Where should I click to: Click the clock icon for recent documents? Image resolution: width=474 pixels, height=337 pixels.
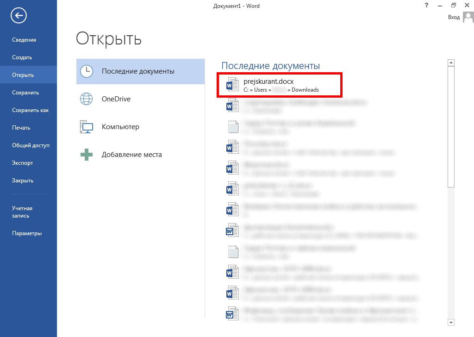87,71
